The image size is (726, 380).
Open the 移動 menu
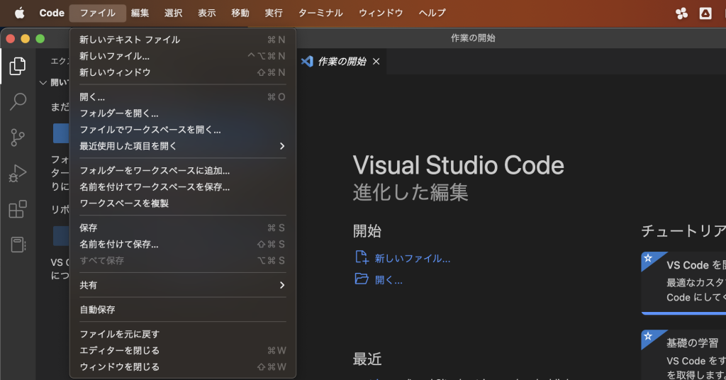240,13
